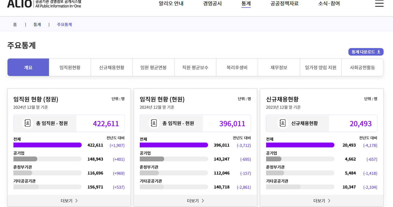This screenshot has height=207, width=393.
Task: Click the (-4,178) year-over-year change
Action: point(370,145)
